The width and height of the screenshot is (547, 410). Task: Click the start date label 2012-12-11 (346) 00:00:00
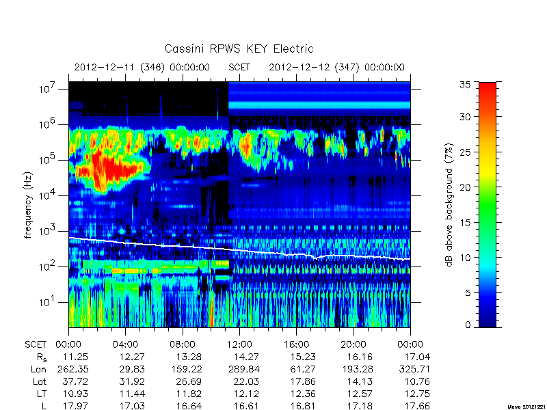[x=142, y=67]
